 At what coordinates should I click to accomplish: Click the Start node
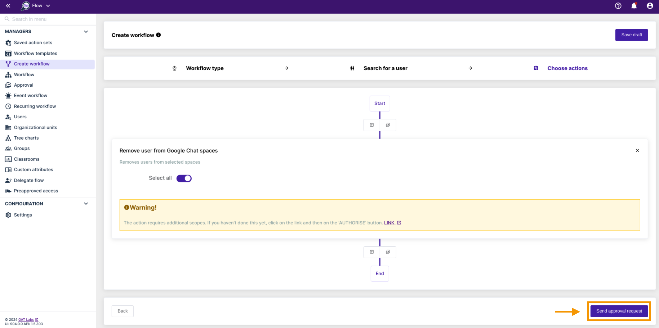pyautogui.click(x=380, y=104)
